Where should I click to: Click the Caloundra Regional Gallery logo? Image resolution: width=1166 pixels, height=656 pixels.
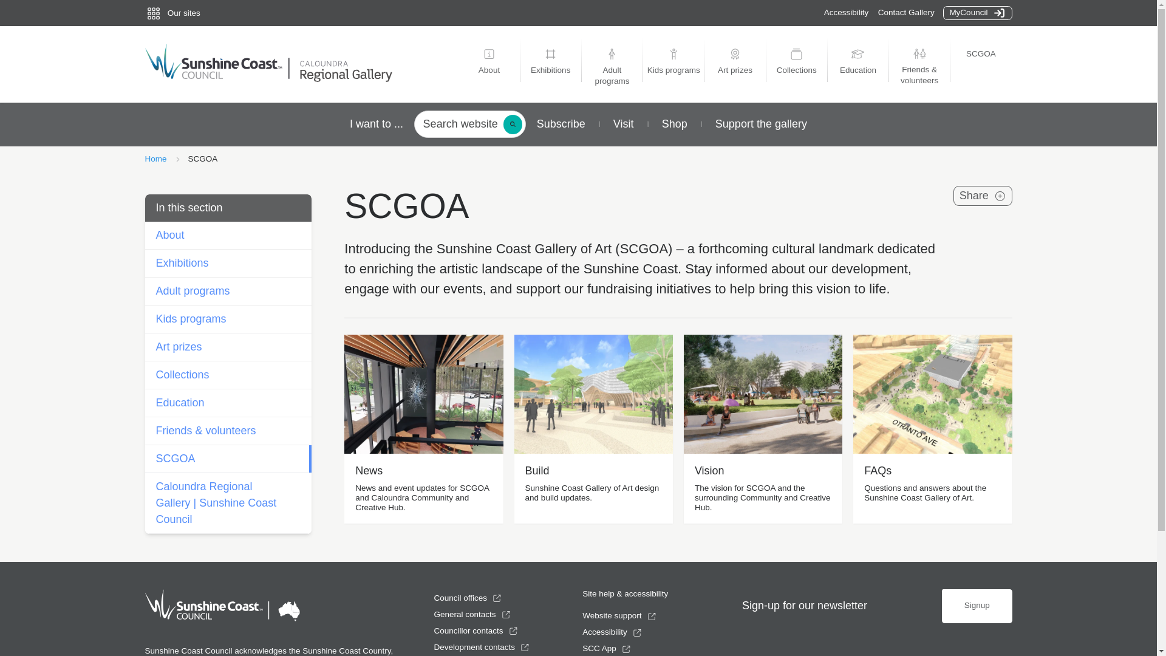click(346, 71)
